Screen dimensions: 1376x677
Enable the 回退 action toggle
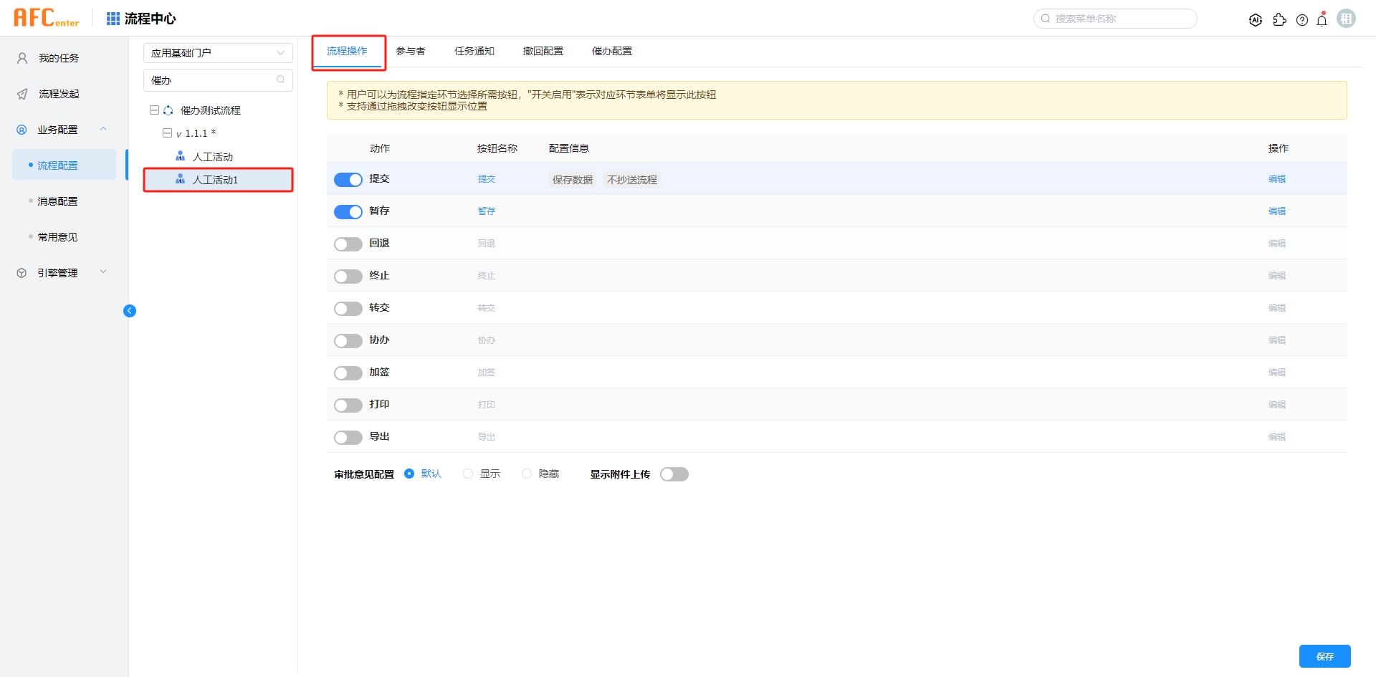point(348,244)
